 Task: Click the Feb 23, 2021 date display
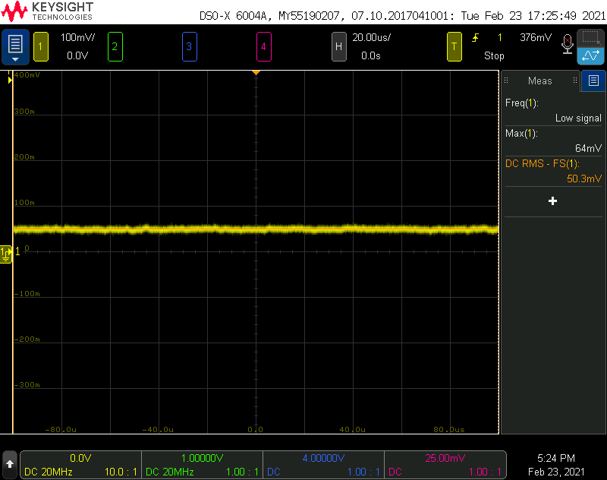556,472
